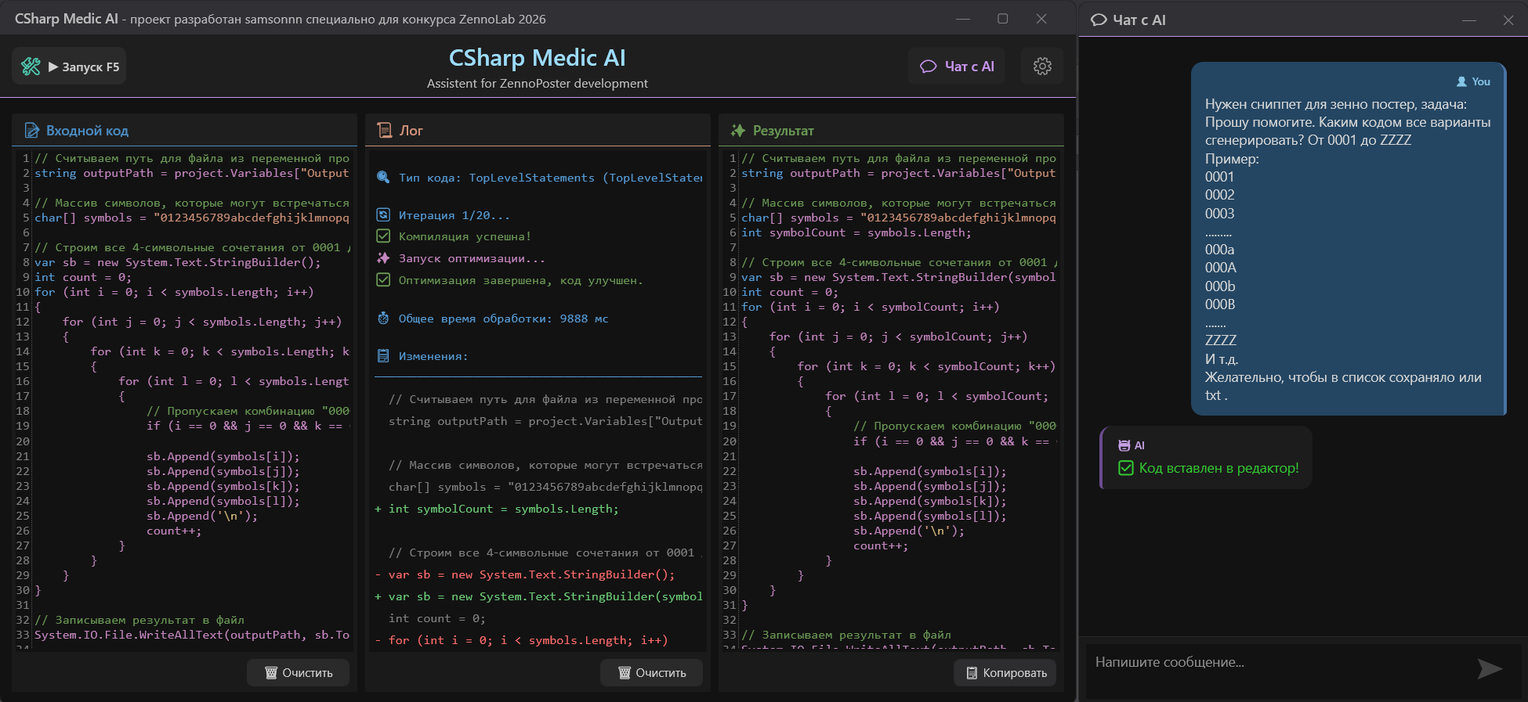Viewport: 1528px width, 702px height.
Task: Clear the input code with Очистить
Action: tap(299, 672)
